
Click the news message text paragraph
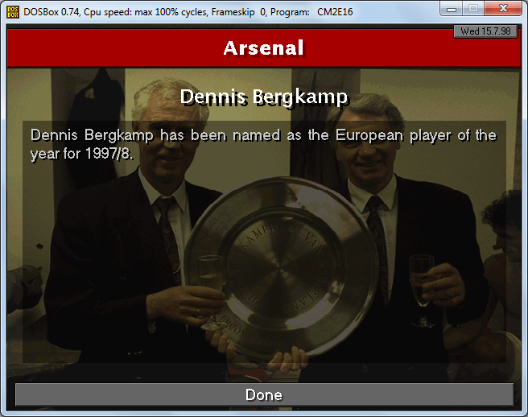(264, 144)
